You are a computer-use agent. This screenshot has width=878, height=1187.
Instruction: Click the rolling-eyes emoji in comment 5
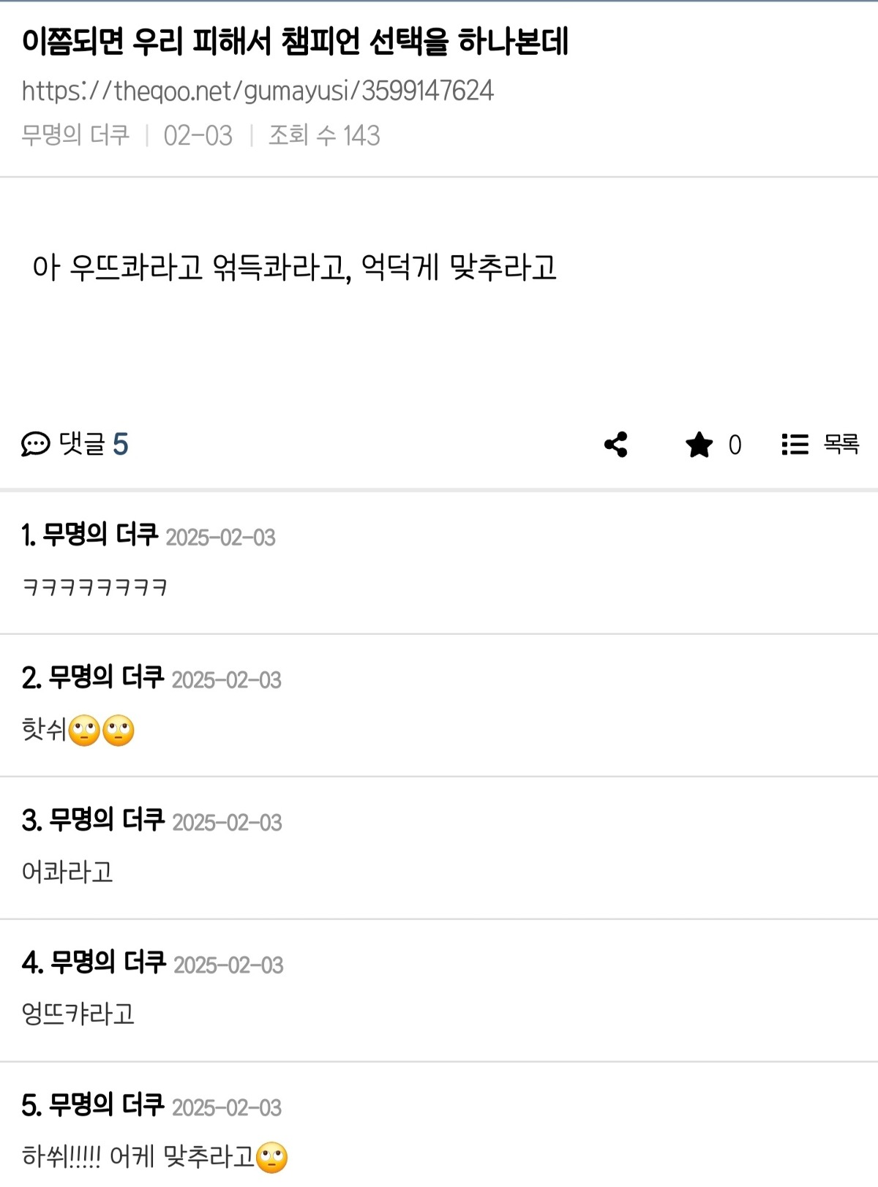pyautogui.click(x=271, y=1158)
